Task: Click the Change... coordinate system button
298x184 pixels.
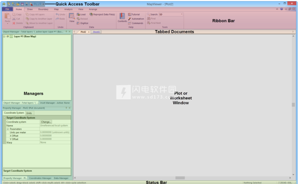Action: tap(46, 122)
